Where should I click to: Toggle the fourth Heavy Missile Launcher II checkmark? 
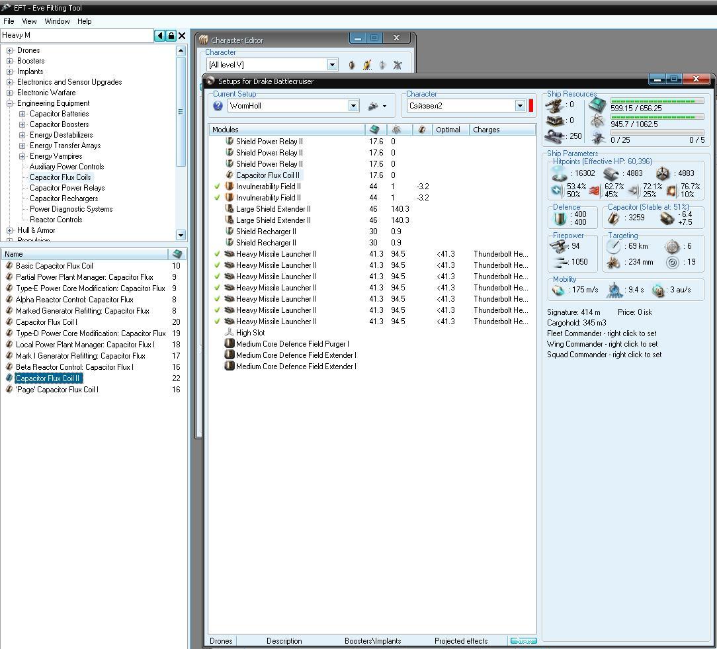(217, 288)
